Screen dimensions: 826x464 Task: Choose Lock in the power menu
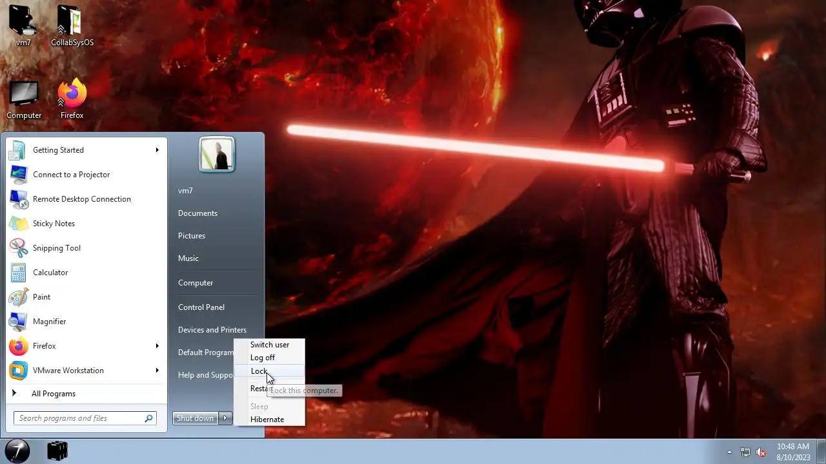click(269, 371)
